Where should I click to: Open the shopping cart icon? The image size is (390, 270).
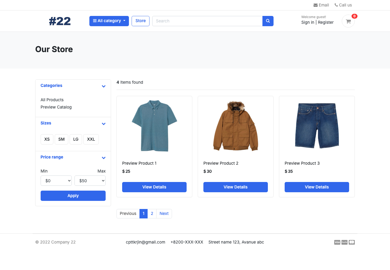pos(348,21)
